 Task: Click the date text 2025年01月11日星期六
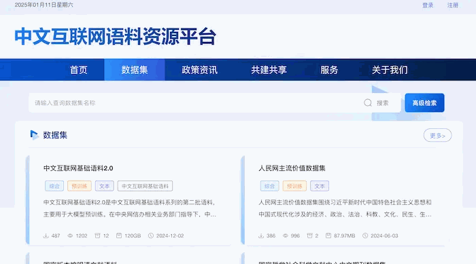[x=44, y=5]
